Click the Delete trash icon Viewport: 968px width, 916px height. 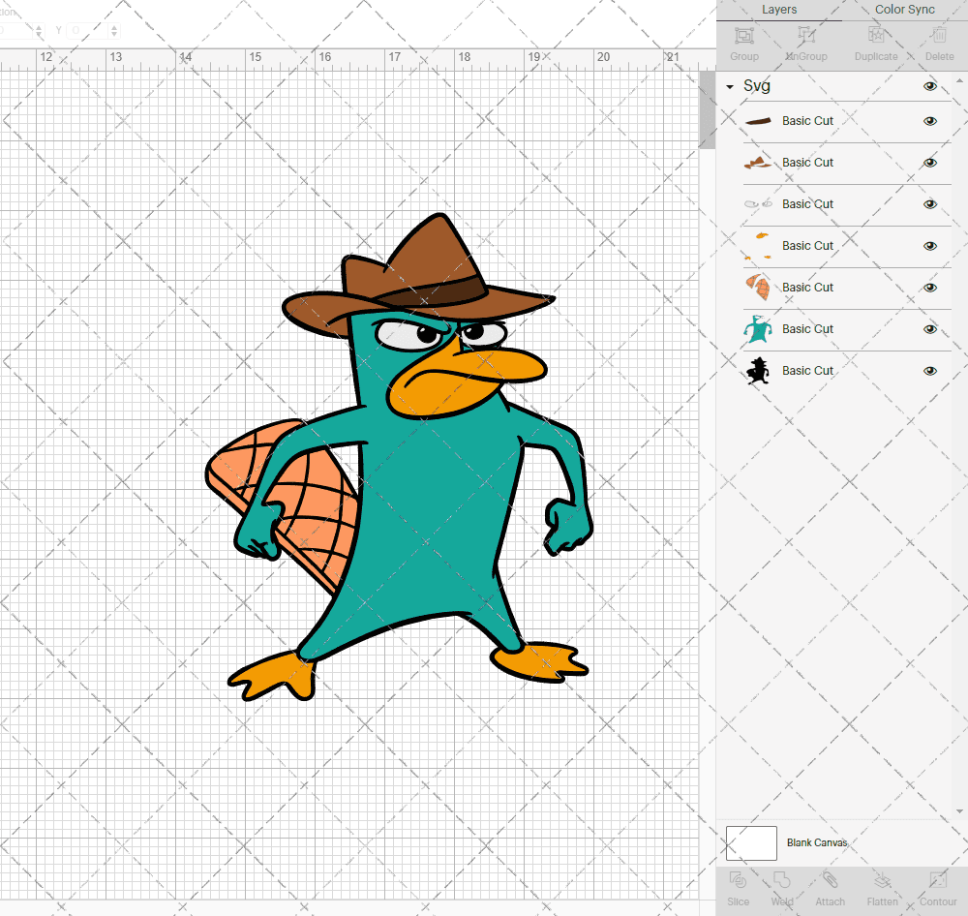(939, 36)
